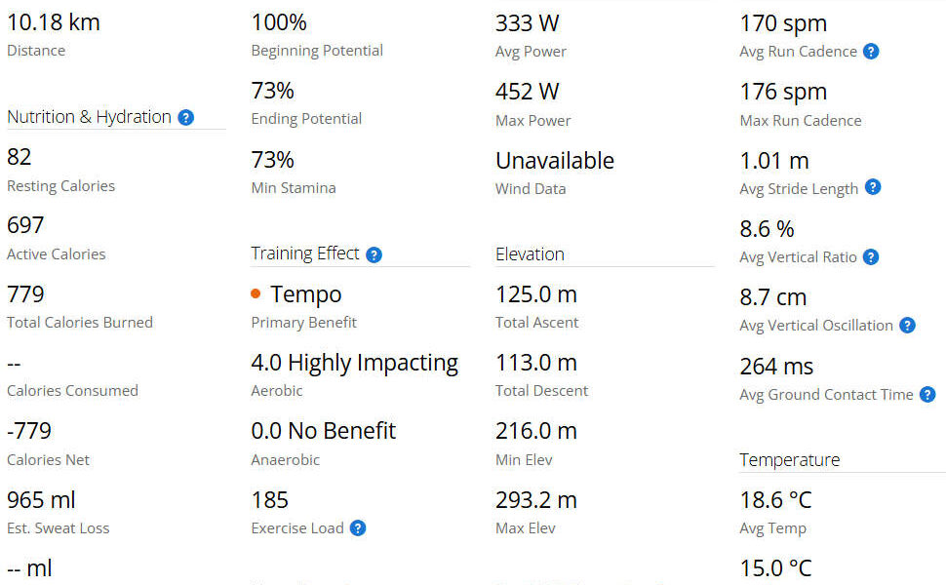
Task: Click Avg Vertical Ratio question mark icon
Action: [x=871, y=257]
